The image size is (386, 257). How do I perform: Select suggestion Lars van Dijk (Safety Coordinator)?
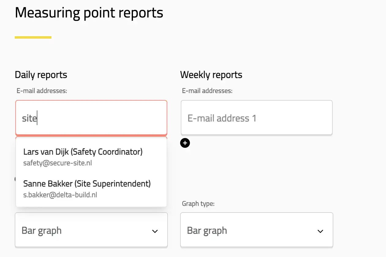[83, 152]
